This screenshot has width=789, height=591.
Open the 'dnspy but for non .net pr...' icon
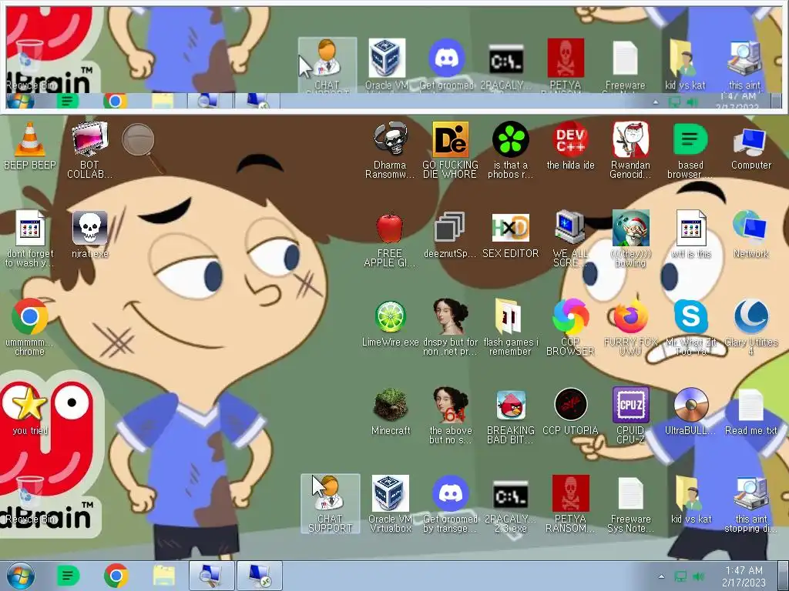pyautogui.click(x=450, y=327)
